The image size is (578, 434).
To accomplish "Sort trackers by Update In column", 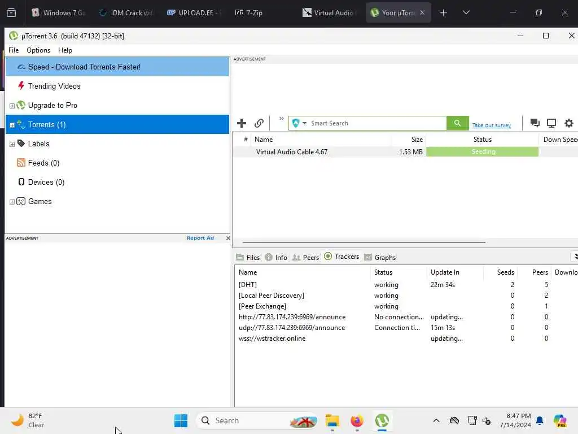I will [455, 272].
